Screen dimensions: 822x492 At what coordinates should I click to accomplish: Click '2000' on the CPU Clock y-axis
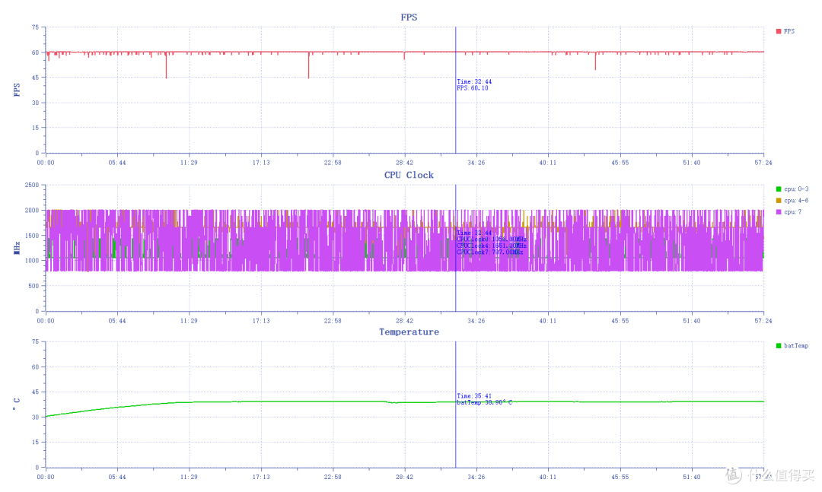tap(32, 210)
